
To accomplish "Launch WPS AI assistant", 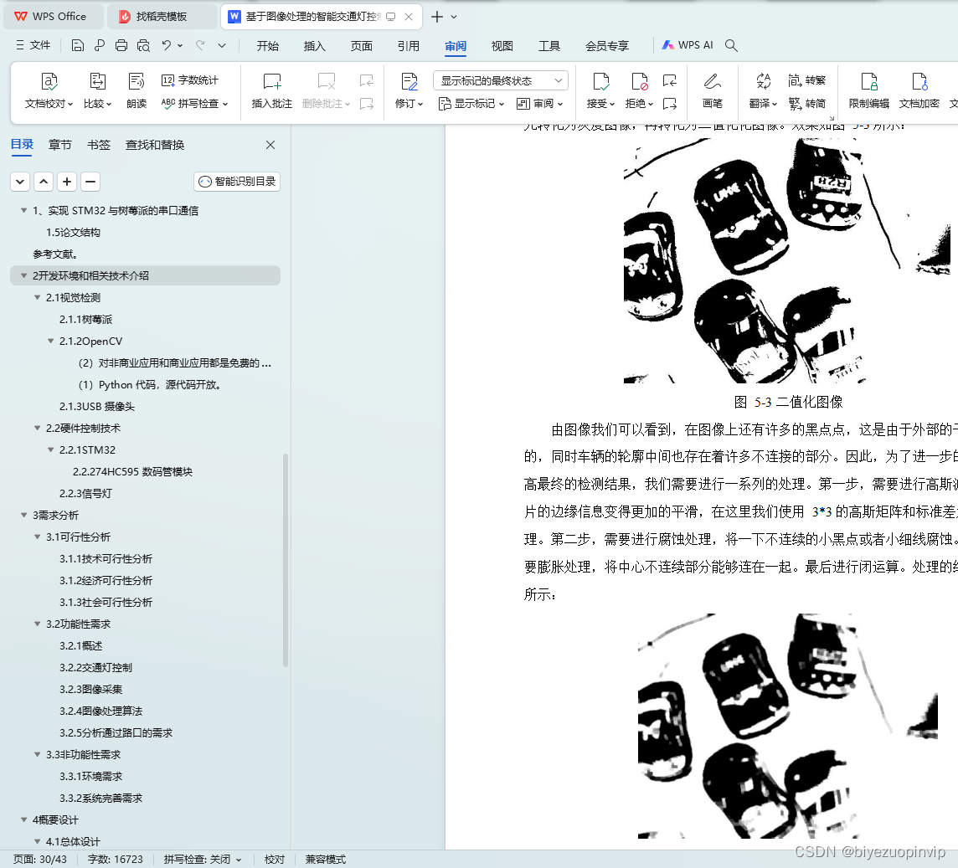I will pos(688,45).
